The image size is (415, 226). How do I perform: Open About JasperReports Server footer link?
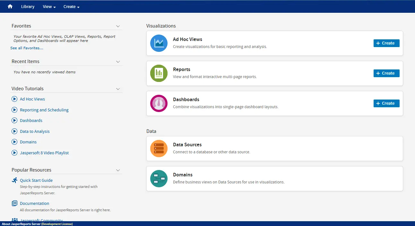pos(21,224)
